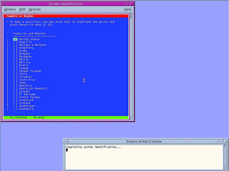This screenshot has width=229, height=171.
Task: Click the System Identification title bar
Action: coord(65,4)
